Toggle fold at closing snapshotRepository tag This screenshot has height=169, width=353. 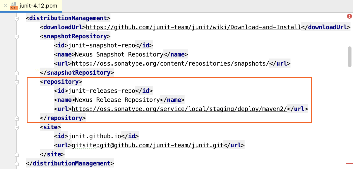[17, 73]
